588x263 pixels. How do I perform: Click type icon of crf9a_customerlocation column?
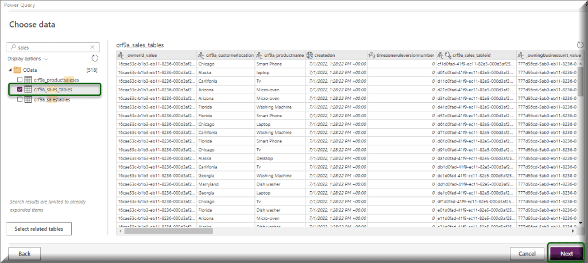201,55
